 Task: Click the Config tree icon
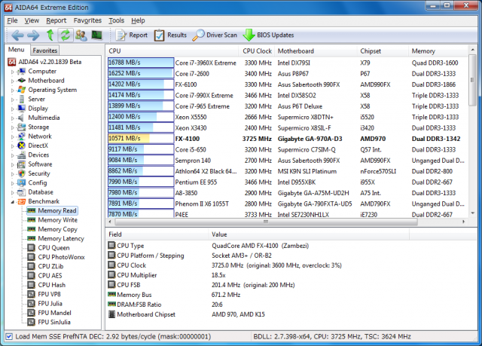pos(22,182)
